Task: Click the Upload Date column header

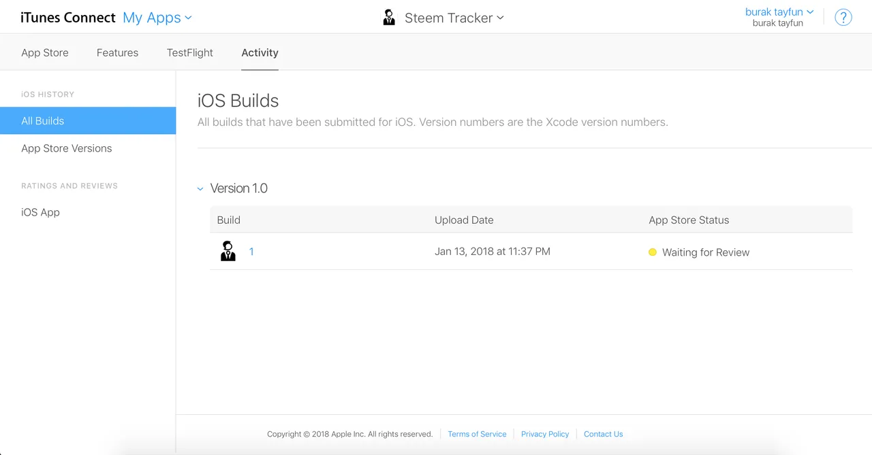Action: 464,220
